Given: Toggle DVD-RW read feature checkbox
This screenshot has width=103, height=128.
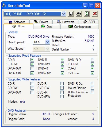Looking at the screenshot, I should click(x=62, y=64).
